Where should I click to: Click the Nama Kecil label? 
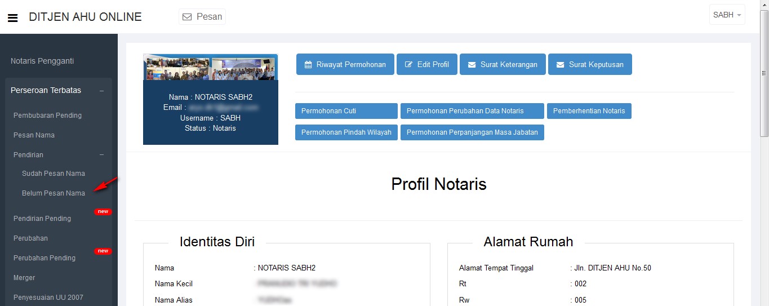point(174,284)
